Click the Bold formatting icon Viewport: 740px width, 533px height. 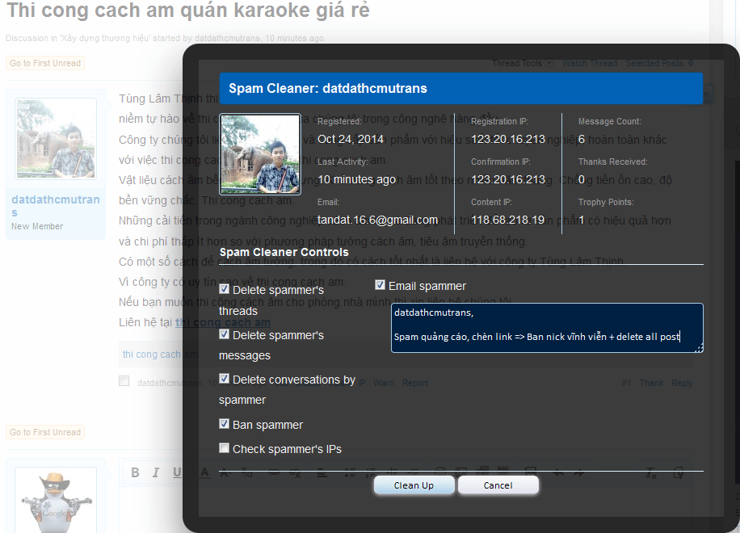coord(135,472)
